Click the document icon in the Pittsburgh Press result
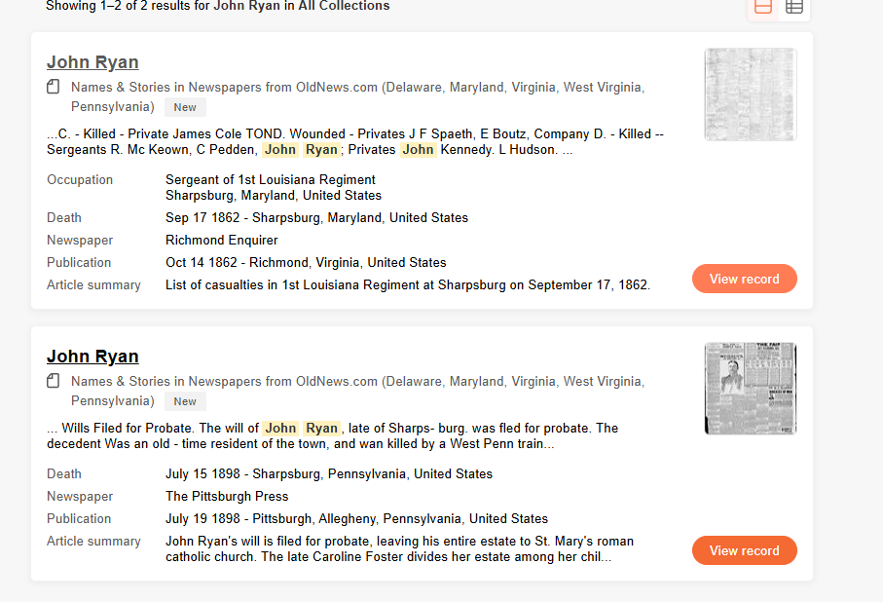The height and width of the screenshot is (602, 883). pos(53,381)
